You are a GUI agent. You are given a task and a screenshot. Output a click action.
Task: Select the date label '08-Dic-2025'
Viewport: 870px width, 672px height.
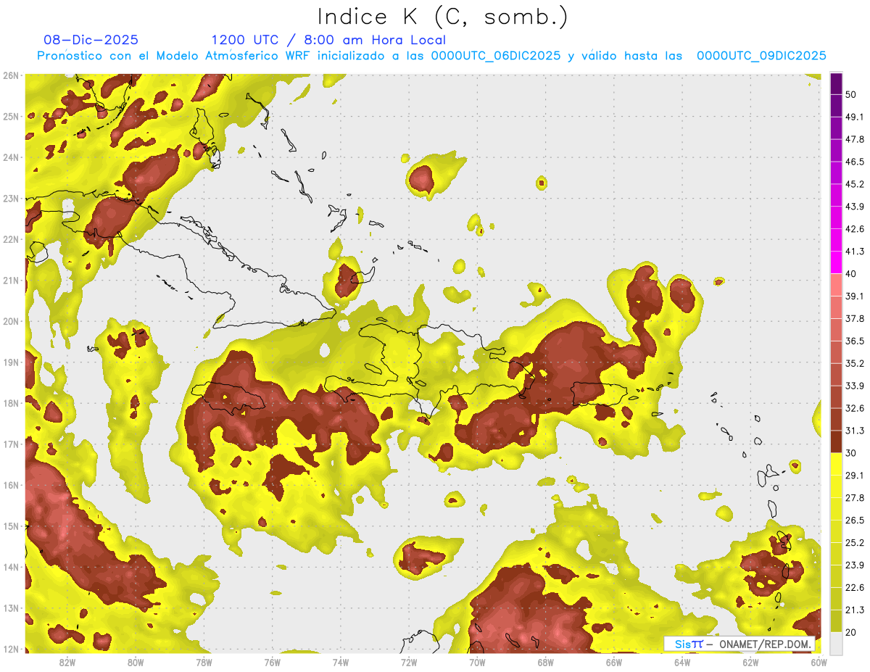coord(91,40)
